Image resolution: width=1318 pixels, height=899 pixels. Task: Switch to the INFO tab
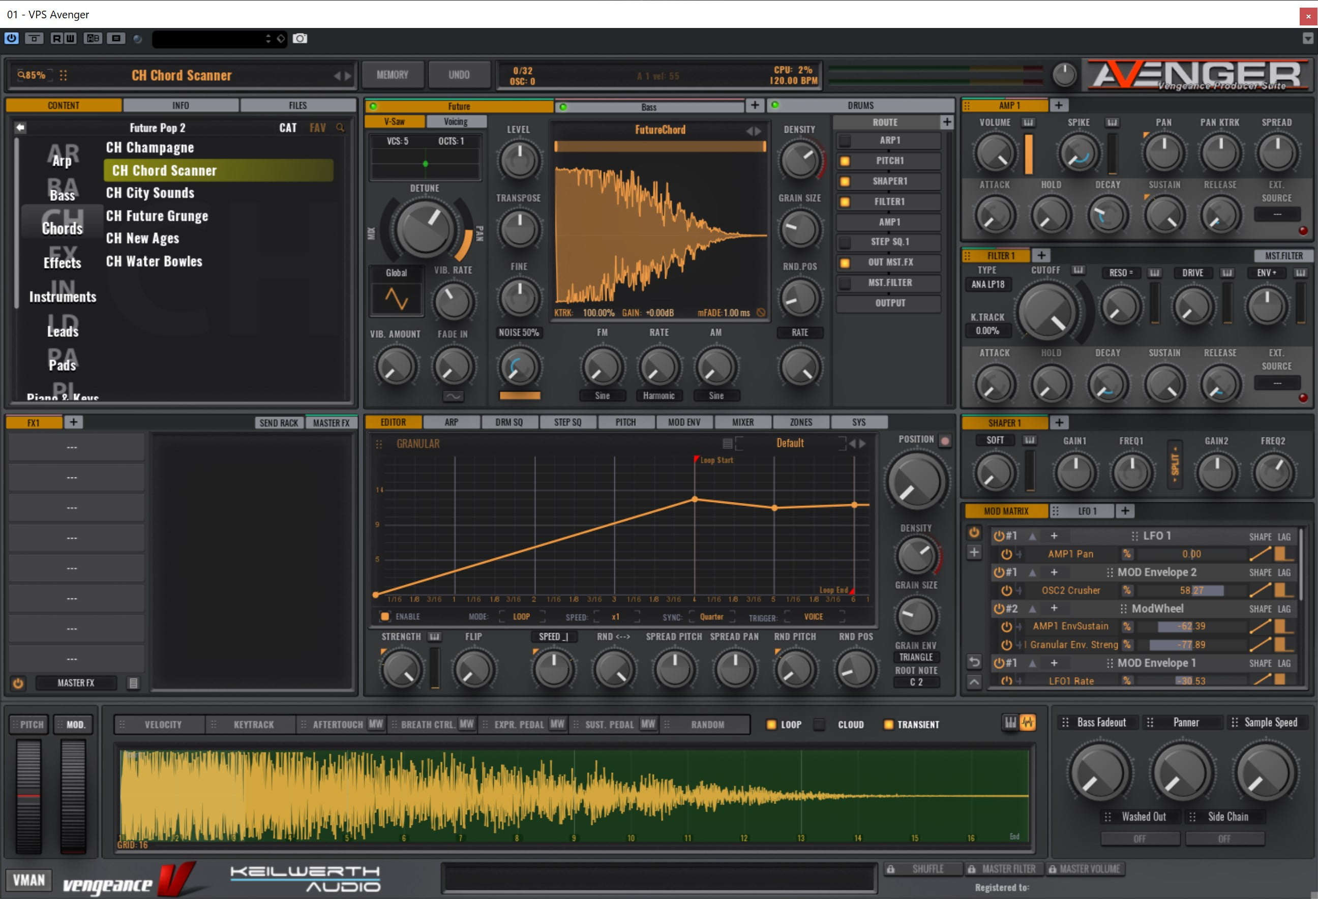point(181,105)
